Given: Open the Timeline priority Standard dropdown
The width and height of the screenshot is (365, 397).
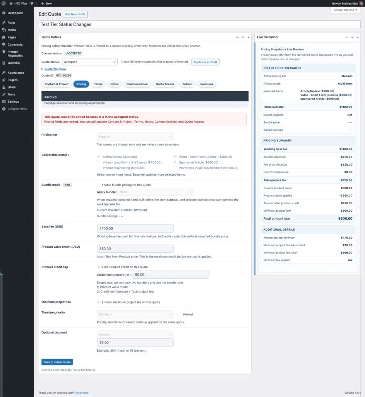Looking at the screenshot, I should tap(135, 314).
